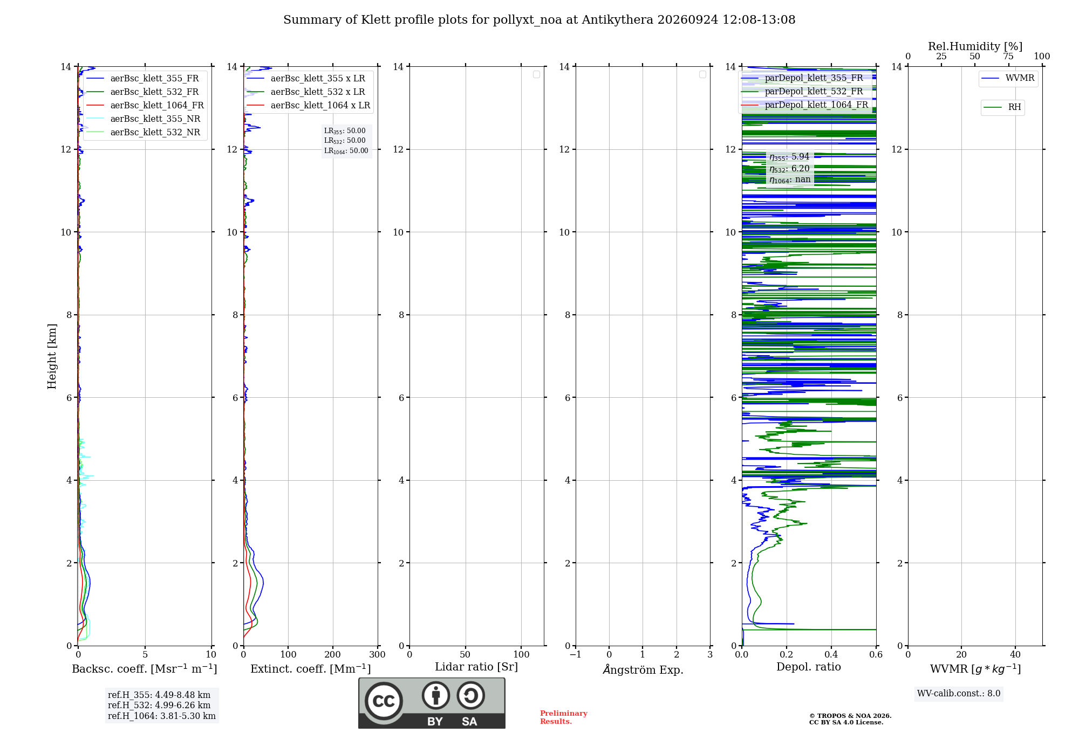Screen dimensions: 1079x733
Task: Click the LR1064: 50.00 annotation
Action: [346, 151]
